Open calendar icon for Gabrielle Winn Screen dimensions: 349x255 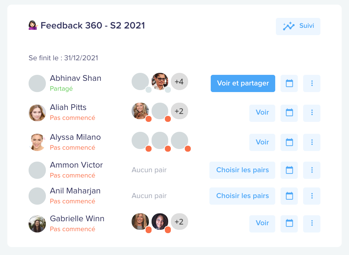coord(290,223)
